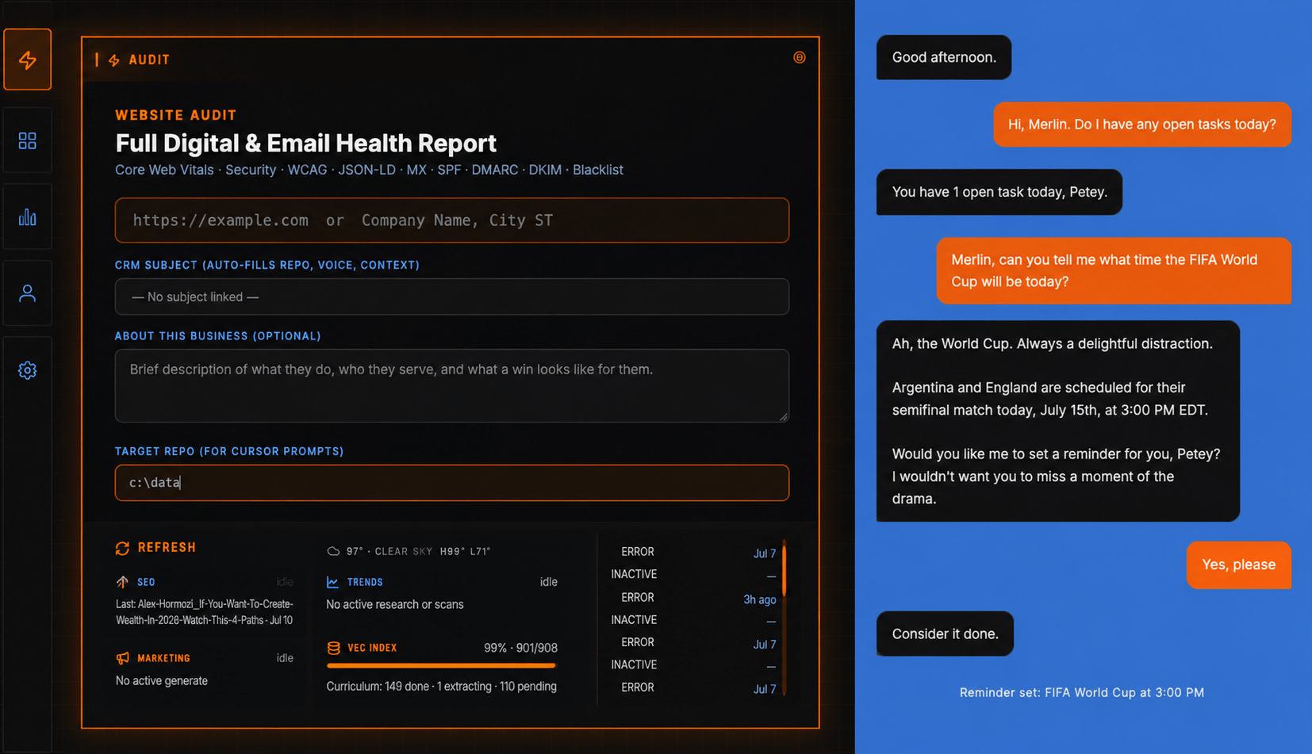Open the lightning bolt Audit sidebar icon
Viewport: 1312px width, 754px height.
click(x=27, y=59)
